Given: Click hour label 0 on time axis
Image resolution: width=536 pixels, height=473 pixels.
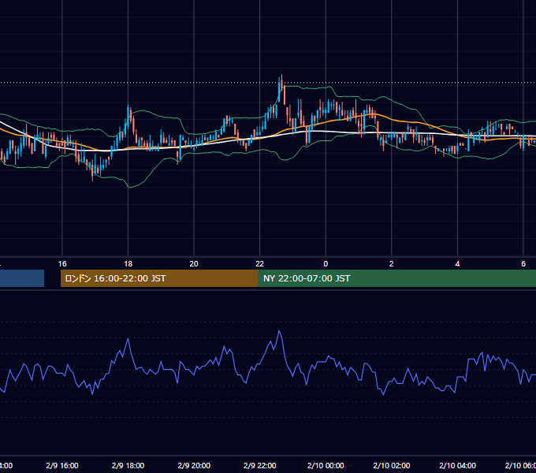Looking at the screenshot, I should tap(326, 264).
